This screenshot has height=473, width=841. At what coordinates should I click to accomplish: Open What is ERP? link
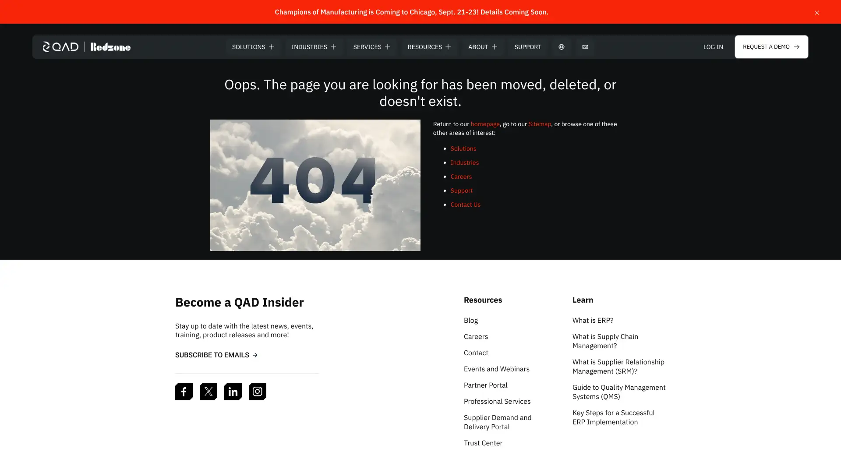click(593, 321)
